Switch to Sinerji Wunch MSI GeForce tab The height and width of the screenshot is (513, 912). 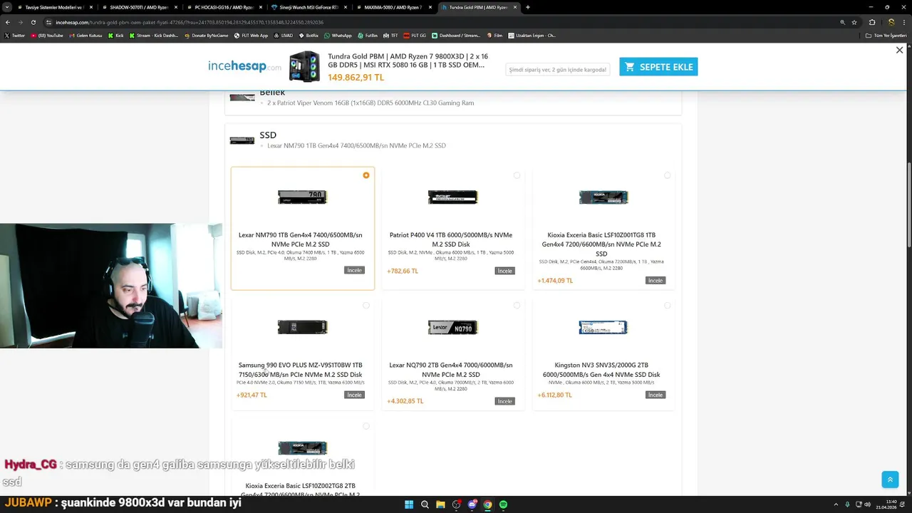[x=309, y=7]
